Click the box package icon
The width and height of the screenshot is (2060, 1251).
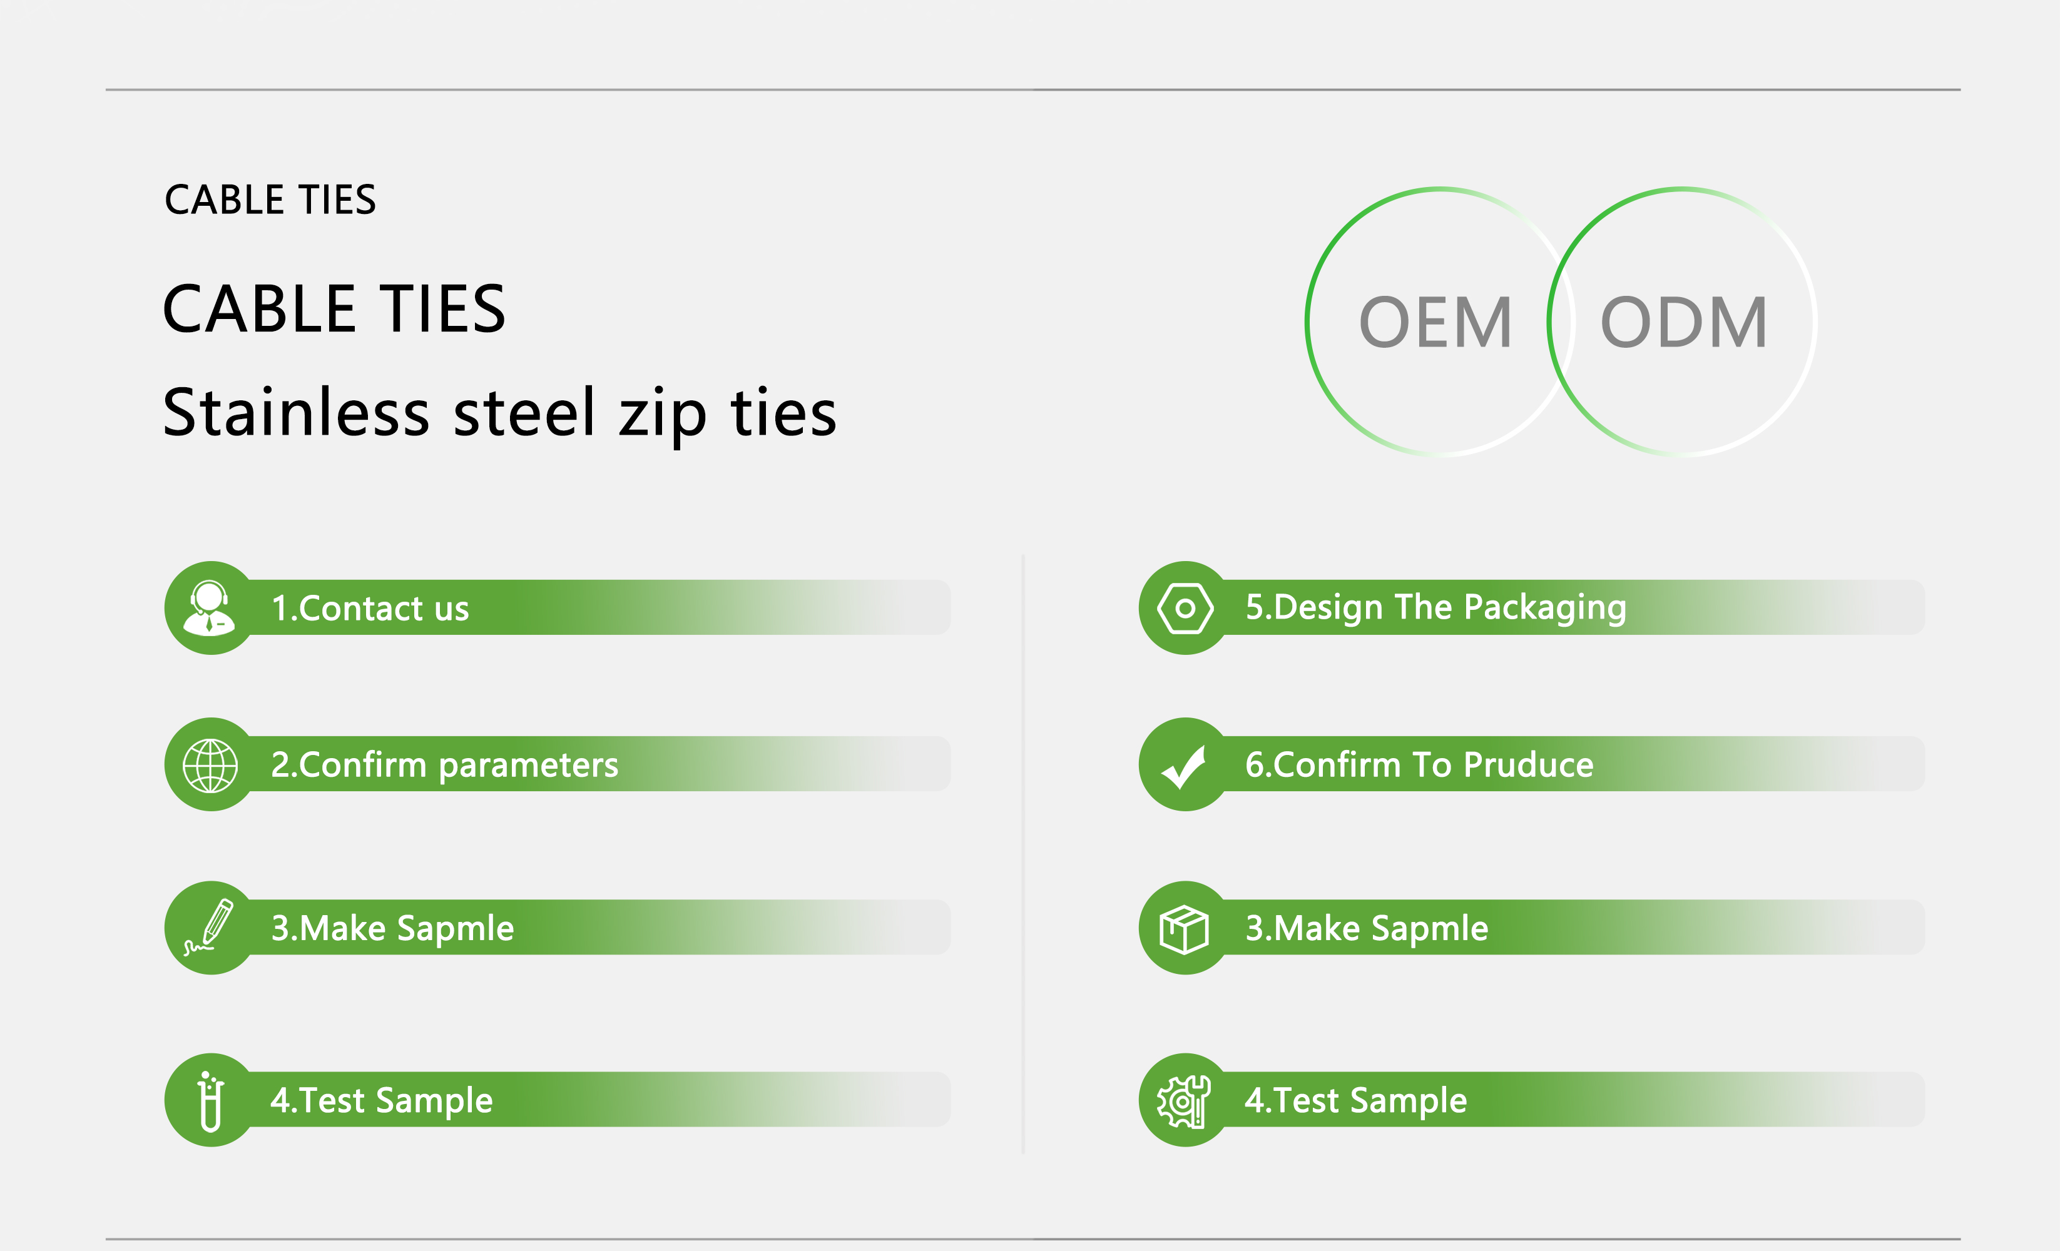1184,928
